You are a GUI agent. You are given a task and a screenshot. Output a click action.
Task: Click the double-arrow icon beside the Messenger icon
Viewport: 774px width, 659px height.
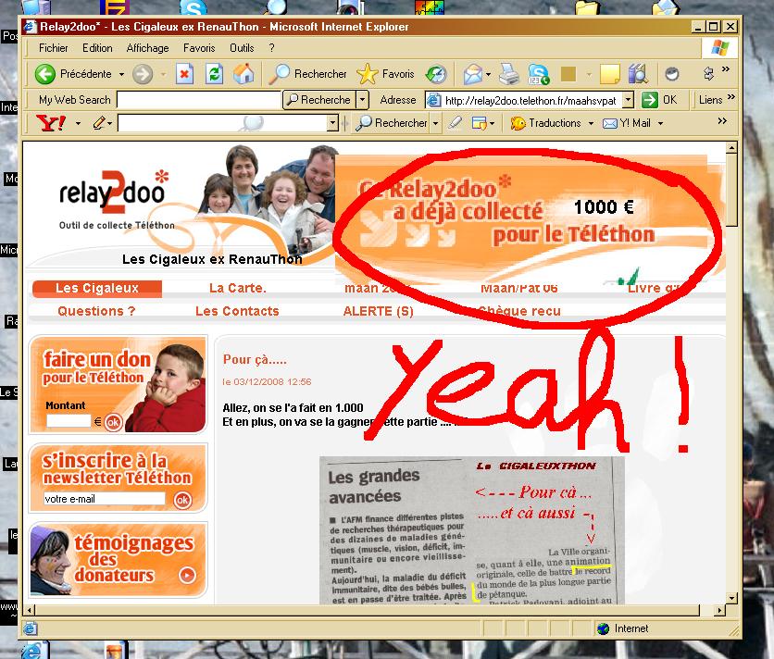[708, 73]
